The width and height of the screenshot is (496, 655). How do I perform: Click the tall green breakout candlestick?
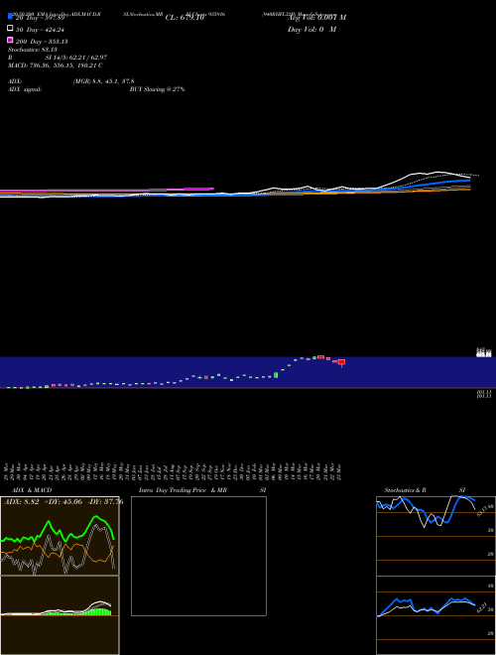click(x=276, y=375)
